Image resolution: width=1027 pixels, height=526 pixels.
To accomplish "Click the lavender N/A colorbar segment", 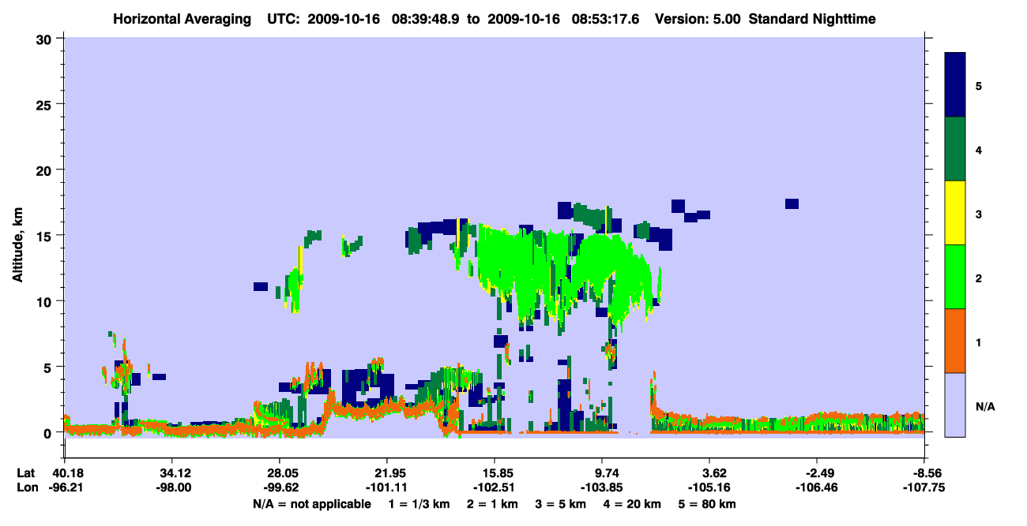I will click(955, 405).
